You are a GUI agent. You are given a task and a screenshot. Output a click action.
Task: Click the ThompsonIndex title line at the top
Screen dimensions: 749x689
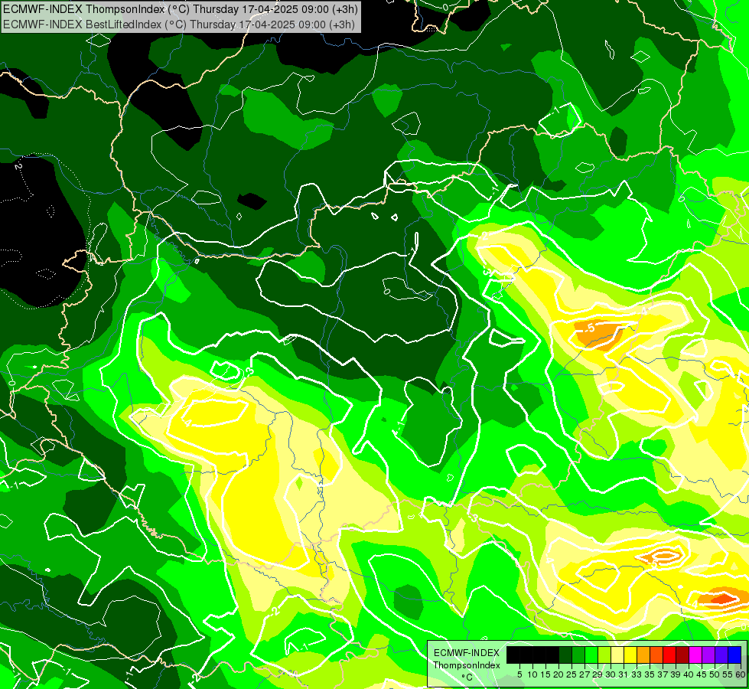pyautogui.click(x=181, y=9)
